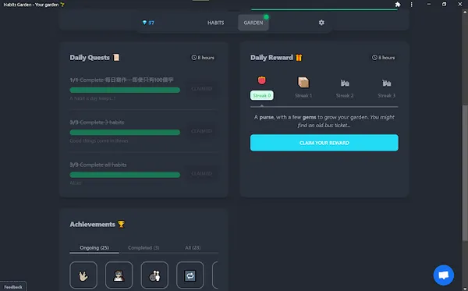Screen dimensions: 468x291
Task: Click the Daily Quests 8 hours timer
Action: pos(203,58)
